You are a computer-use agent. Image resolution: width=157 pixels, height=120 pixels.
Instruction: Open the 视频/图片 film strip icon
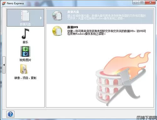click(x=25, y=51)
